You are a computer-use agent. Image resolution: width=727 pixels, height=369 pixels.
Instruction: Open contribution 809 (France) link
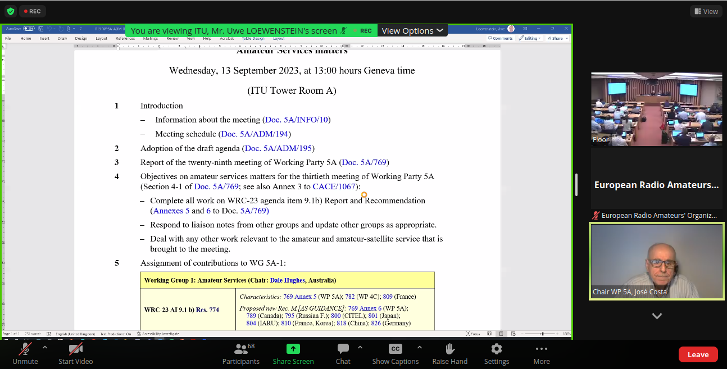[387, 297]
